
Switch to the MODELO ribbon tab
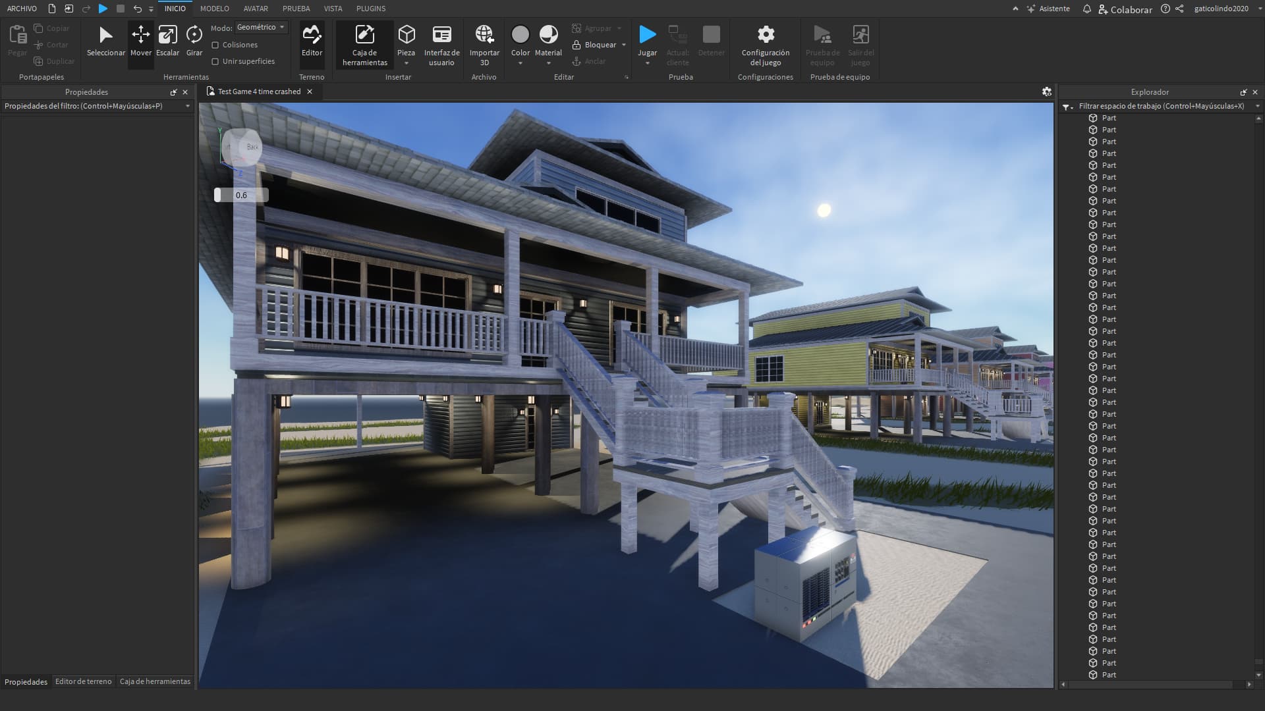click(x=215, y=9)
